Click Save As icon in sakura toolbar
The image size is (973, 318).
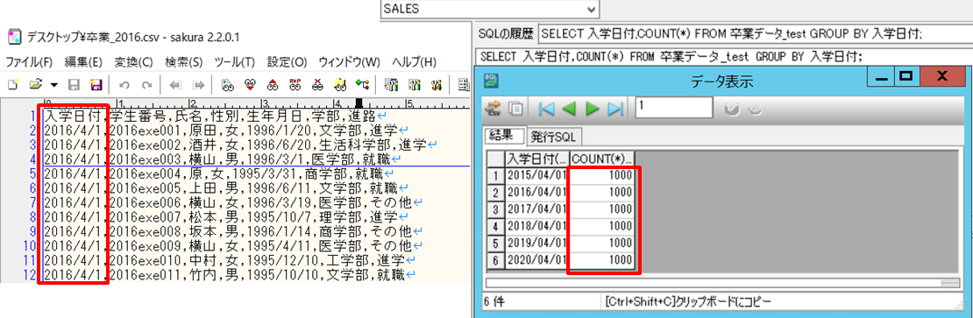pos(96,84)
